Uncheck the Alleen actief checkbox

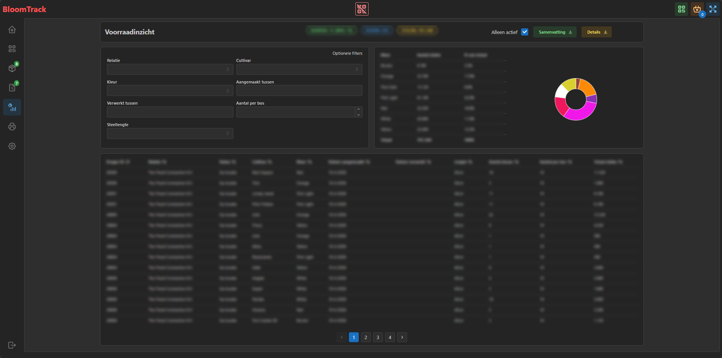(x=525, y=32)
